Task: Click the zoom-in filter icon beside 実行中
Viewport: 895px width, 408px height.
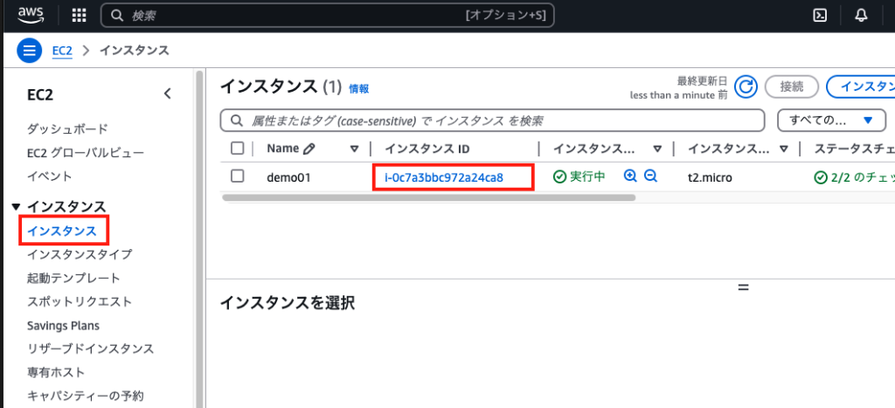Action: pyautogui.click(x=630, y=176)
